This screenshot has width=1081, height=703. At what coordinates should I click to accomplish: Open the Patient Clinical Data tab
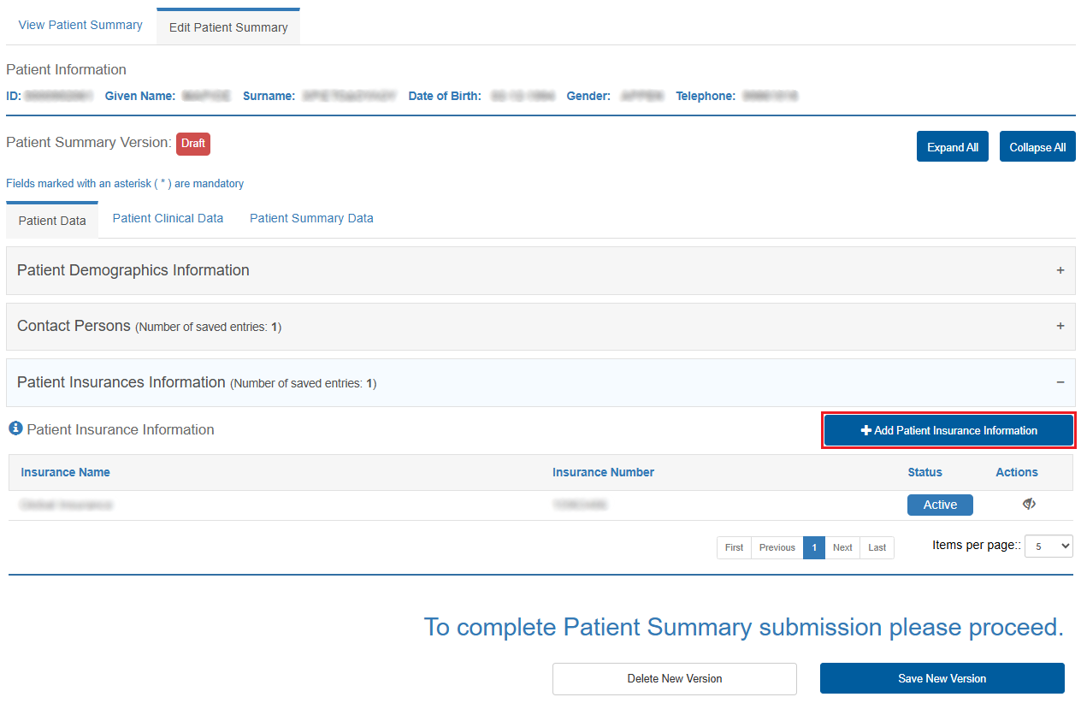tap(168, 218)
